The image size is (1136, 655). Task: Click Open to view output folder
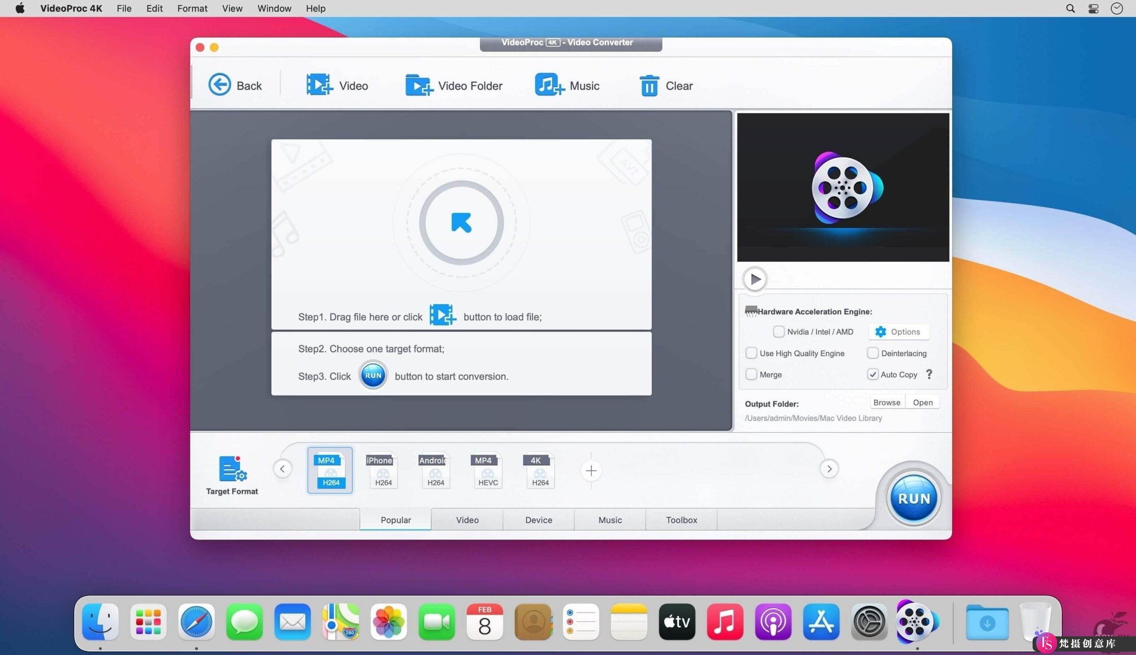pos(923,401)
